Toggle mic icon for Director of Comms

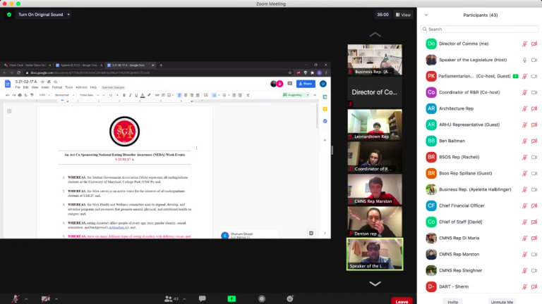click(524, 44)
